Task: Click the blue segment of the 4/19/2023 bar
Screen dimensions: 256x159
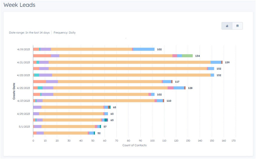Action: click(x=144, y=49)
